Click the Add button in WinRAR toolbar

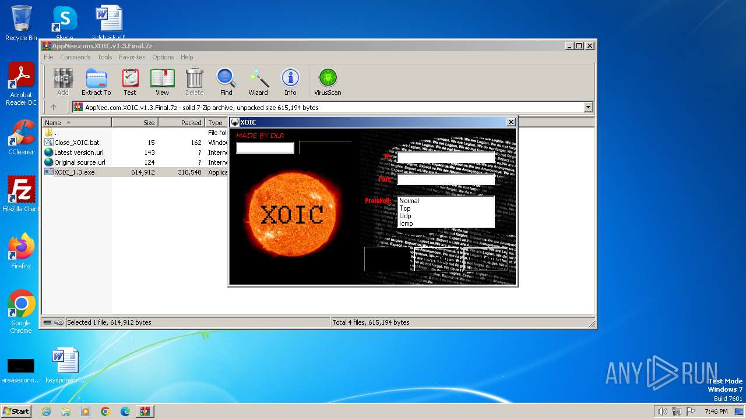tap(63, 81)
